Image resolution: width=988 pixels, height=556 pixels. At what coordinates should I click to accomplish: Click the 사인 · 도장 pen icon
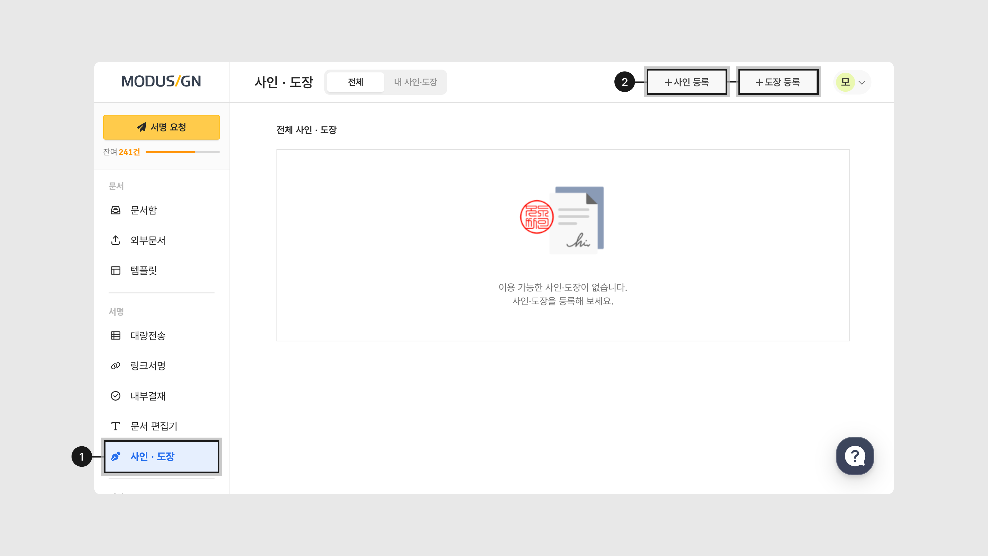pos(116,456)
